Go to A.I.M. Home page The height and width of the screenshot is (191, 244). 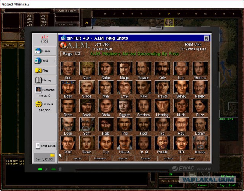click(x=77, y=158)
